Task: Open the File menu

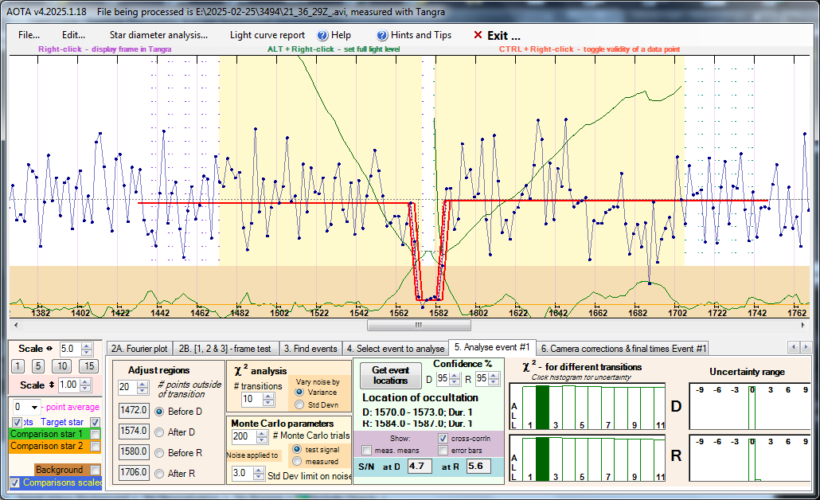Action: coord(29,35)
